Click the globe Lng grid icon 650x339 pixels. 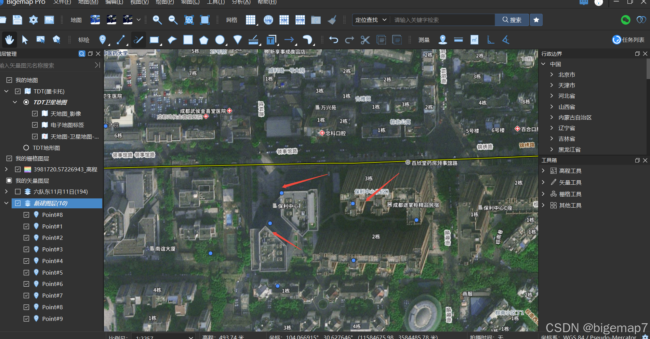(x=268, y=20)
